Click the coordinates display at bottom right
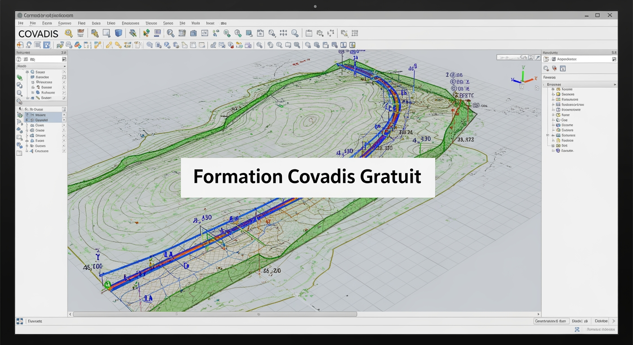 pos(552,321)
